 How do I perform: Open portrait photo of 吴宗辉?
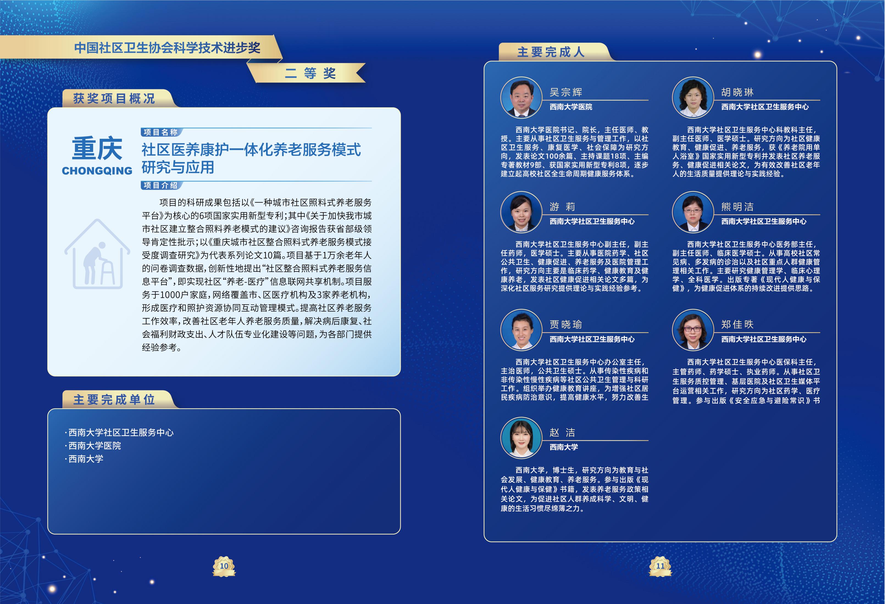coord(521,97)
